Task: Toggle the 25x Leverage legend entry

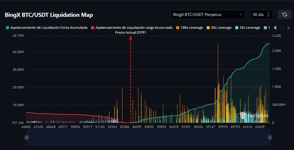Action: coord(248,28)
